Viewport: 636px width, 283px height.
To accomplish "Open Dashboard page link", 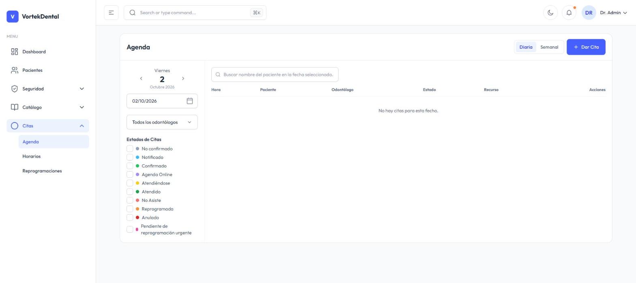I will 47,52.
